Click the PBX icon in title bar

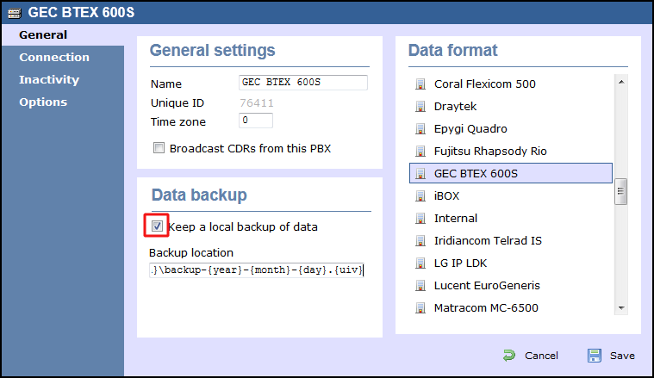tap(14, 13)
